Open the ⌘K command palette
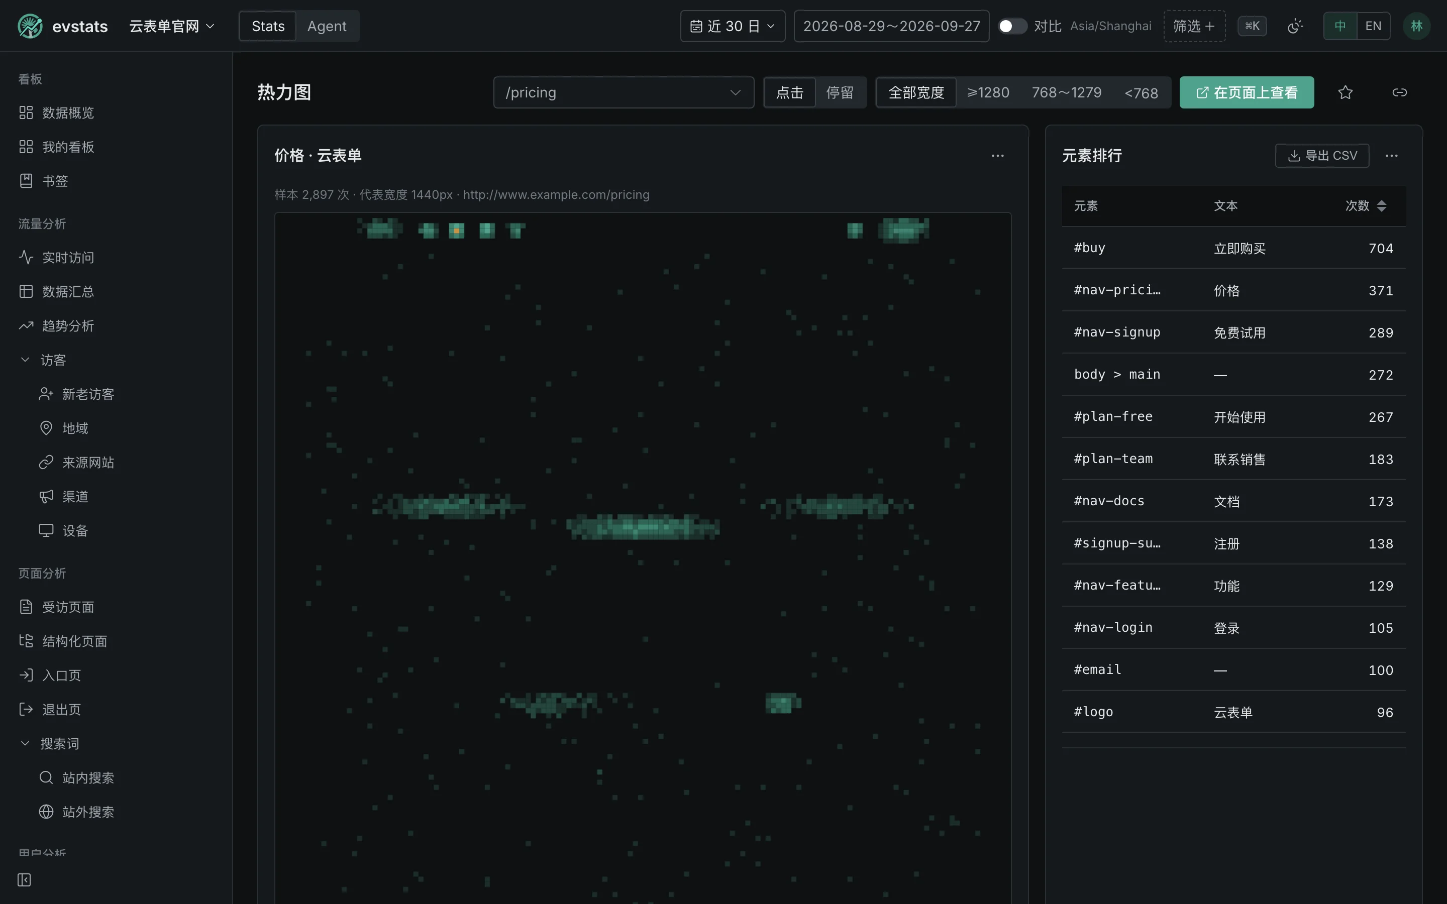Screen dimensions: 1447x904 coord(1252,26)
